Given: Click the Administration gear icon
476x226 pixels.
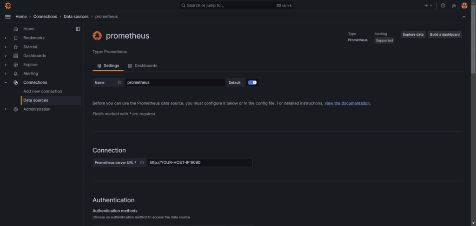Looking at the screenshot, I should click(16, 109).
